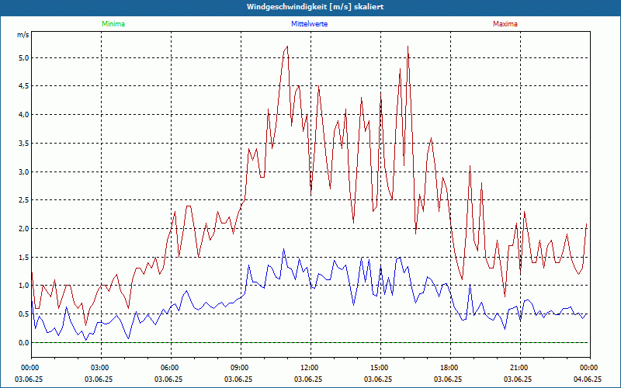Click the '21:00' time label on the x-axis
Screen dimensions: 621x388
coord(520,368)
